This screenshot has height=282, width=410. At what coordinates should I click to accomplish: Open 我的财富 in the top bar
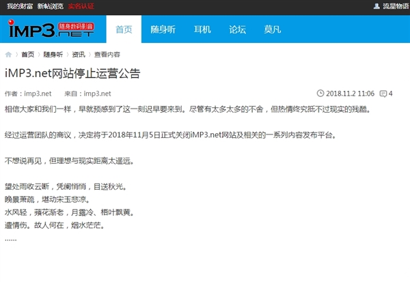pyautogui.click(x=20, y=6)
